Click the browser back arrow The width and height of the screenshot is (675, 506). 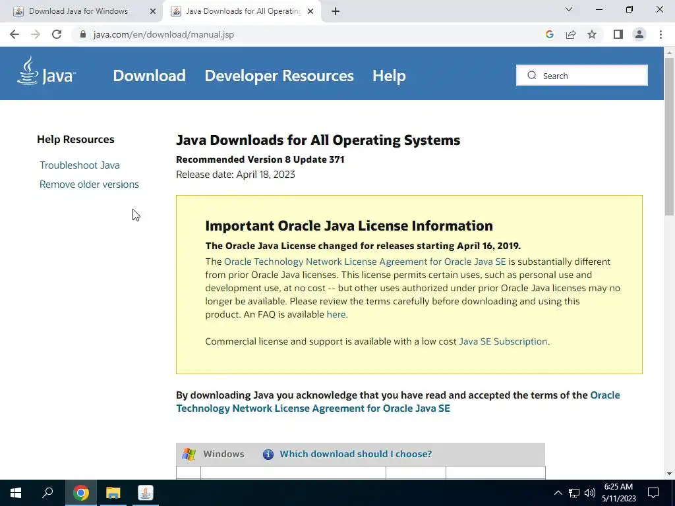[x=15, y=34]
